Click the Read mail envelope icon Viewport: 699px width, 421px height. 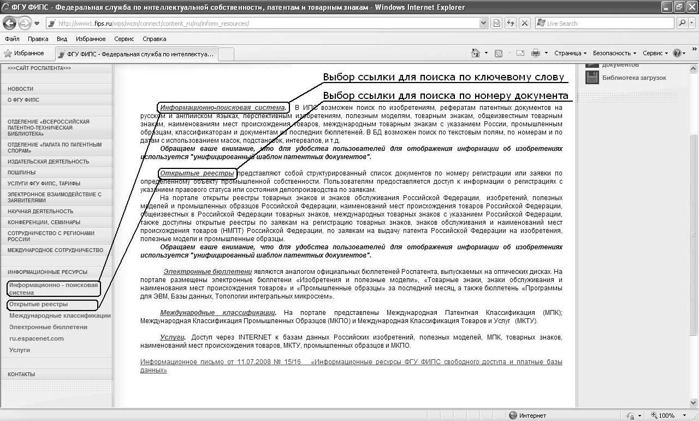point(520,53)
